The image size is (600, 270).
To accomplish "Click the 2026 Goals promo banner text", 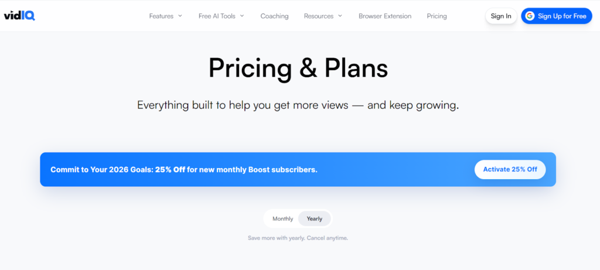I will coord(184,169).
